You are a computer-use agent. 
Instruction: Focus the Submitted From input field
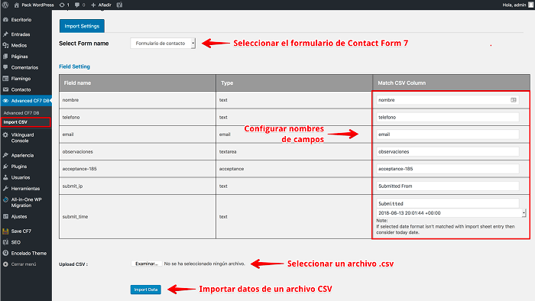(x=448, y=186)
